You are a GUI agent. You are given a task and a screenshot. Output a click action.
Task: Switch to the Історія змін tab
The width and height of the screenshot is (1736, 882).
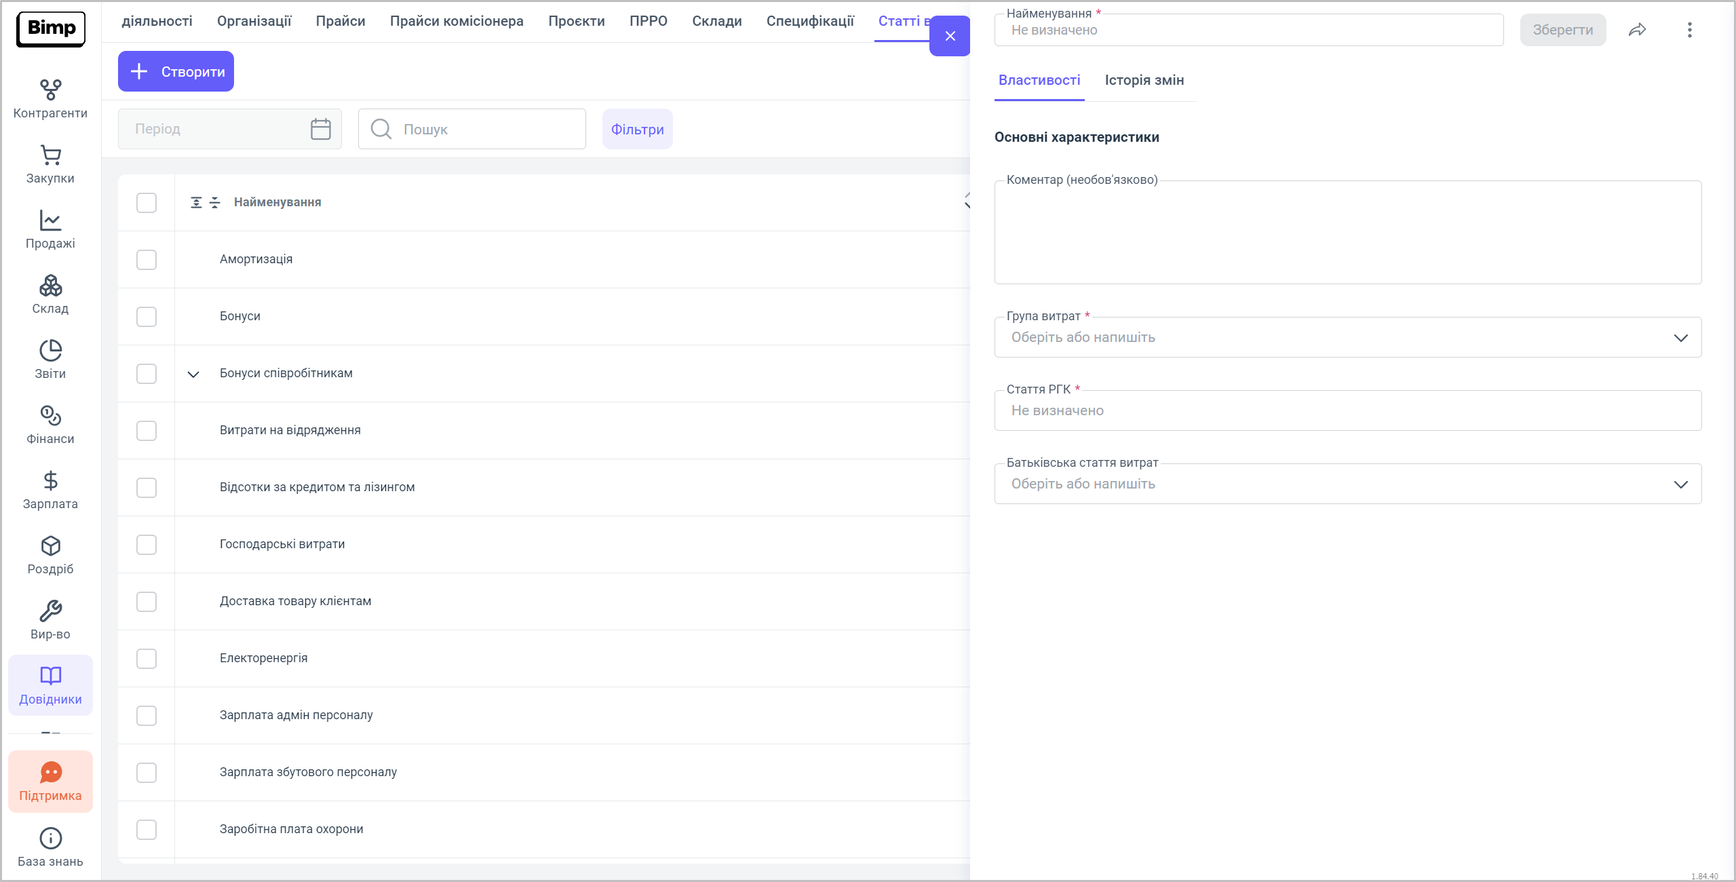pyautogui.click(x=1144, y=80)
